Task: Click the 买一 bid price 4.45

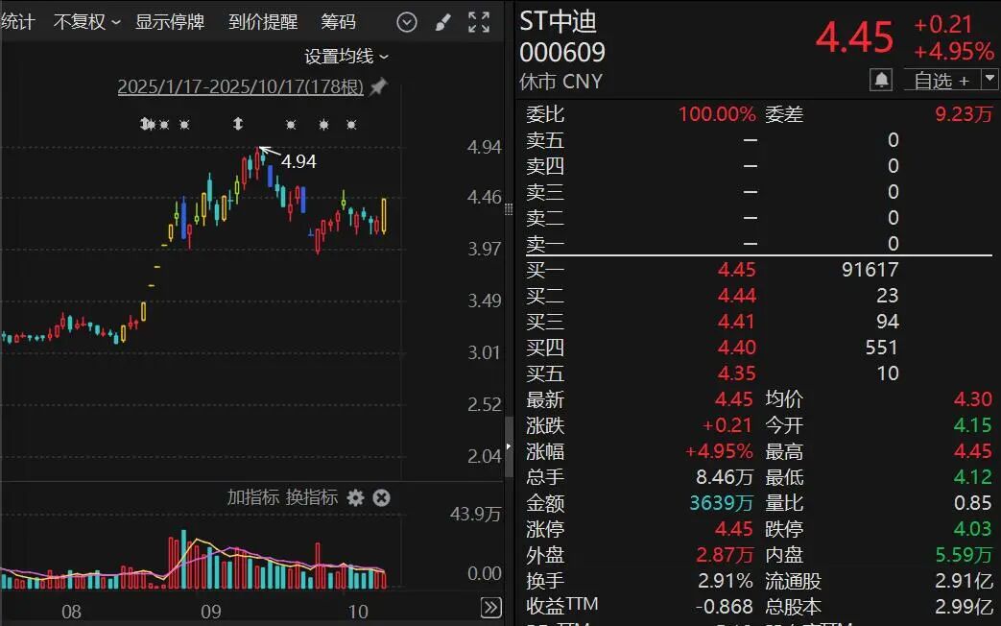Action: [x=737, y=270]
